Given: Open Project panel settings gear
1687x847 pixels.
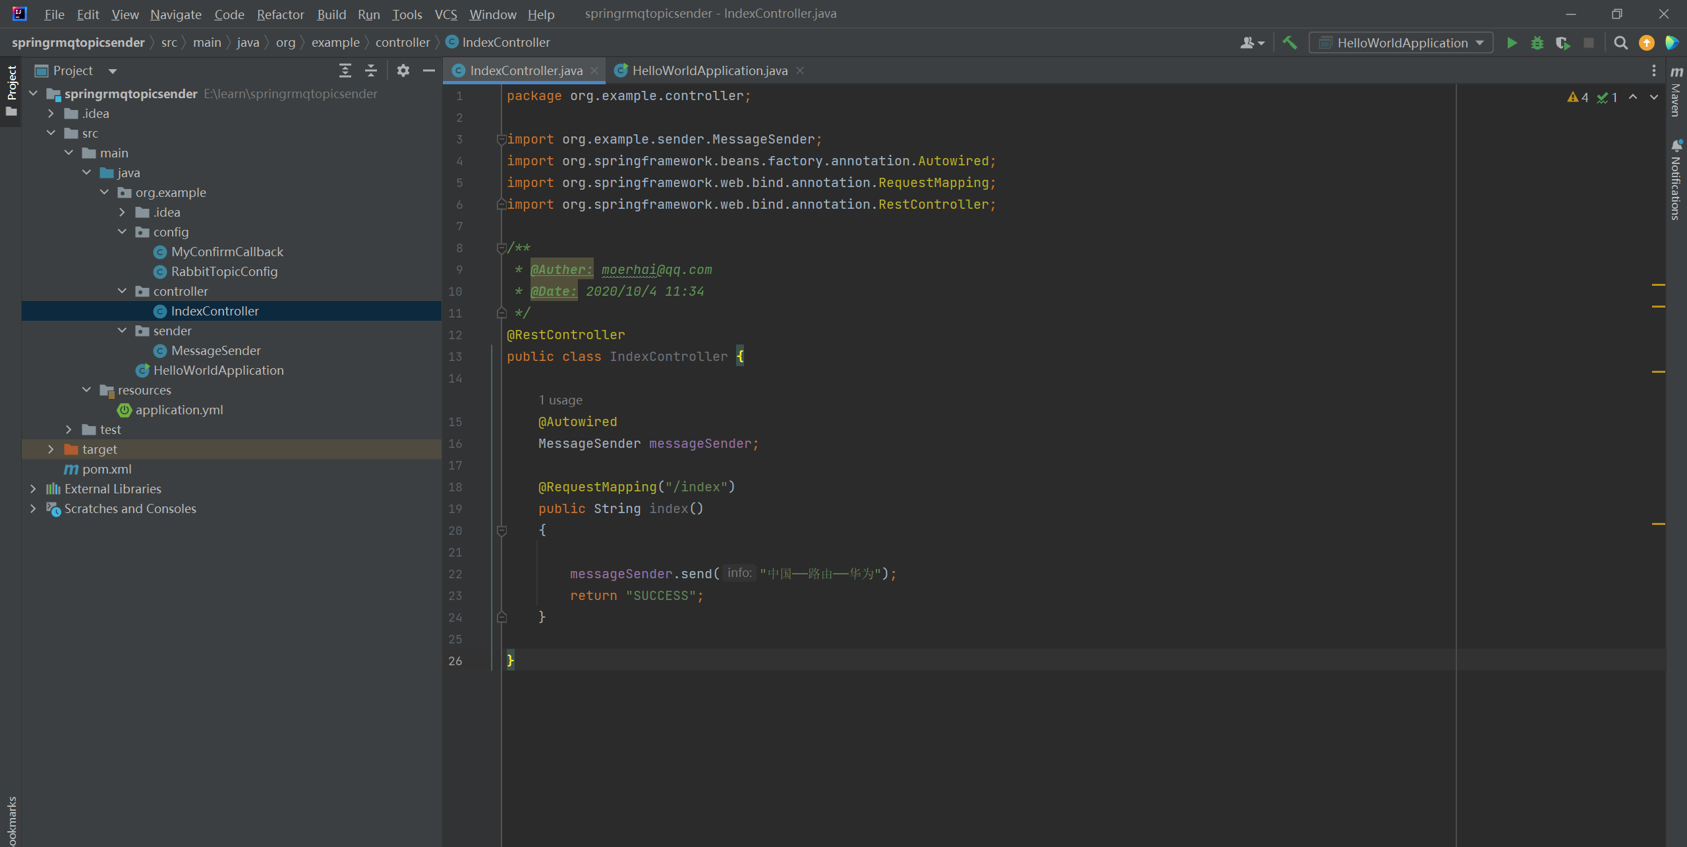Looking at the screenshot, I should (403, 70).
